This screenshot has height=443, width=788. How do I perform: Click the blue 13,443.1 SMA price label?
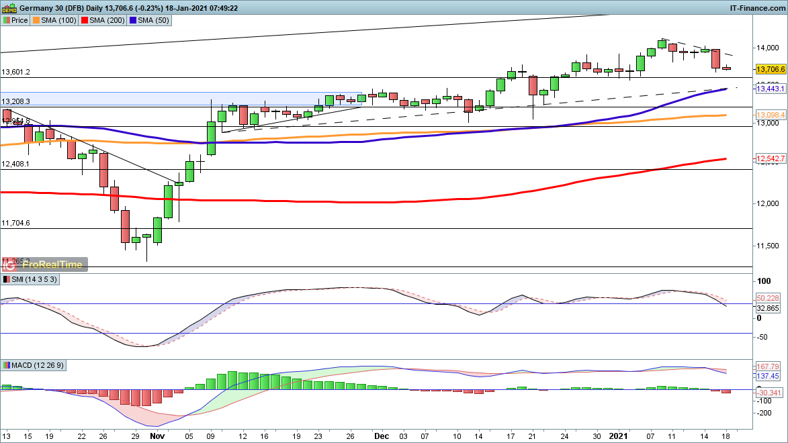(x=771, y=89)
